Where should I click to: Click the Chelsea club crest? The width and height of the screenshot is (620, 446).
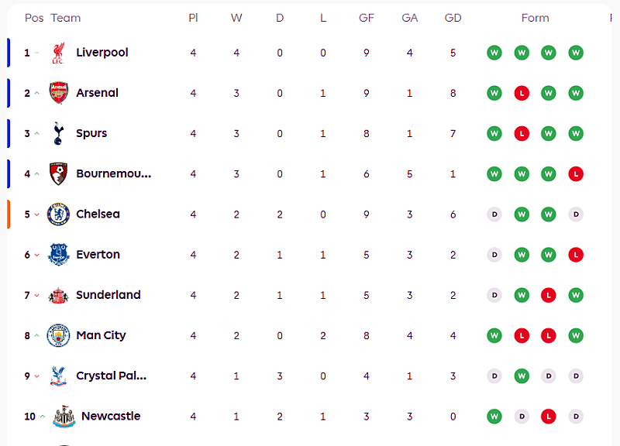(x=58, y=214)
